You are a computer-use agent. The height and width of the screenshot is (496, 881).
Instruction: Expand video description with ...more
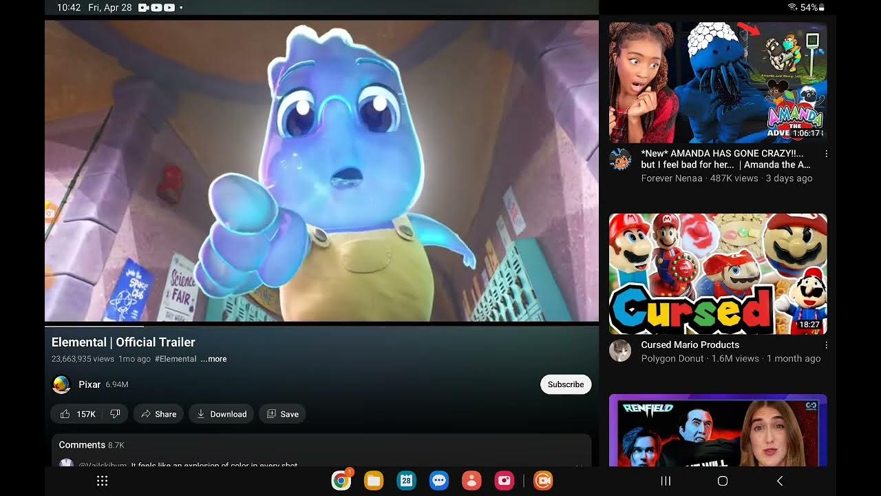coord(213,359)
